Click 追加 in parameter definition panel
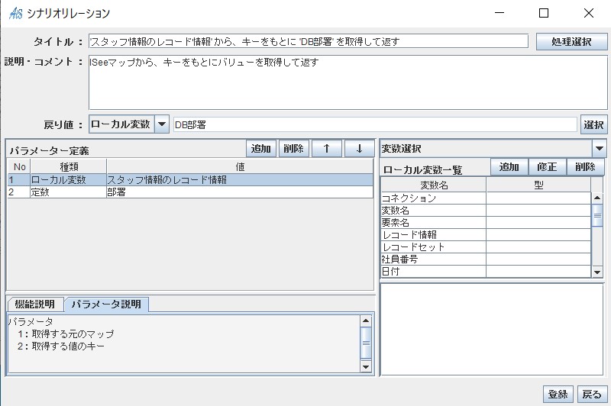The height and width of the screenshot is (406, 611). tap(261, 149)
